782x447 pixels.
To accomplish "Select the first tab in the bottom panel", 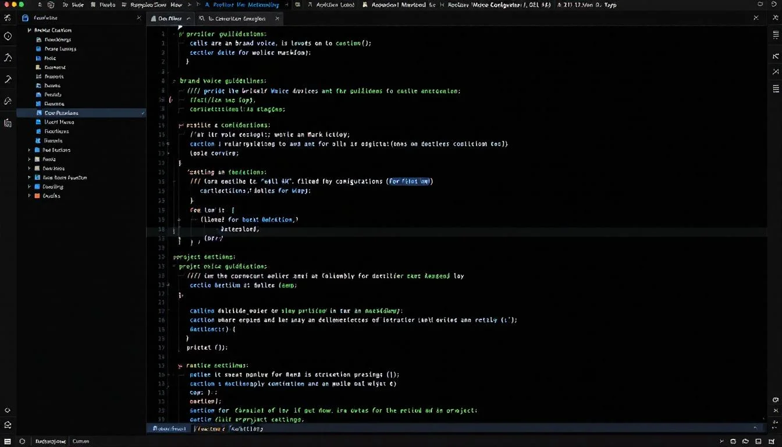I will [x=169, y=429].
